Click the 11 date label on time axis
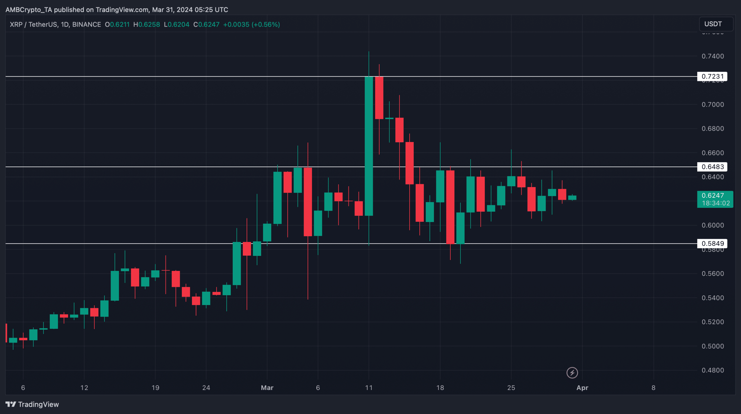The image size is (741, 414). point(369,388)
